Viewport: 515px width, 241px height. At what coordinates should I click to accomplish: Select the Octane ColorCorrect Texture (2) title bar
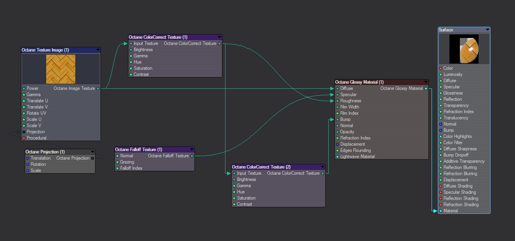(x=278, y=167)
